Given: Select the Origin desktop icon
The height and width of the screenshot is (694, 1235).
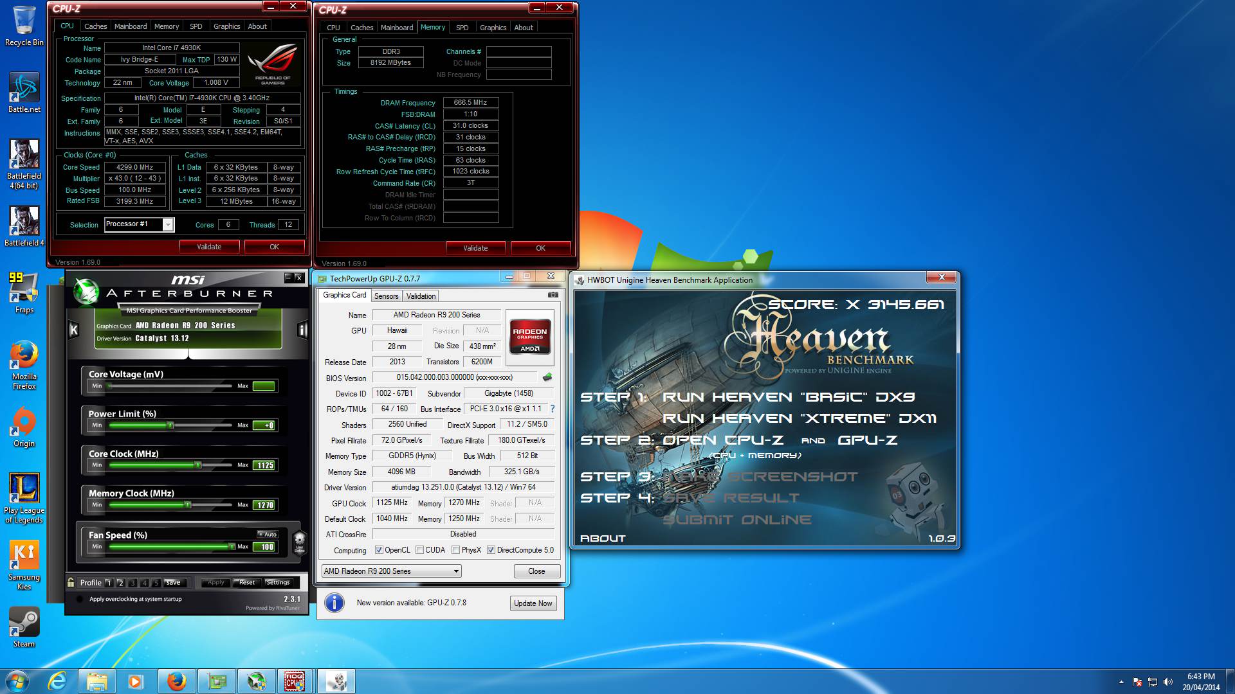Looking at the screenshot, I should pyautogui.click(x=24, y=427).
